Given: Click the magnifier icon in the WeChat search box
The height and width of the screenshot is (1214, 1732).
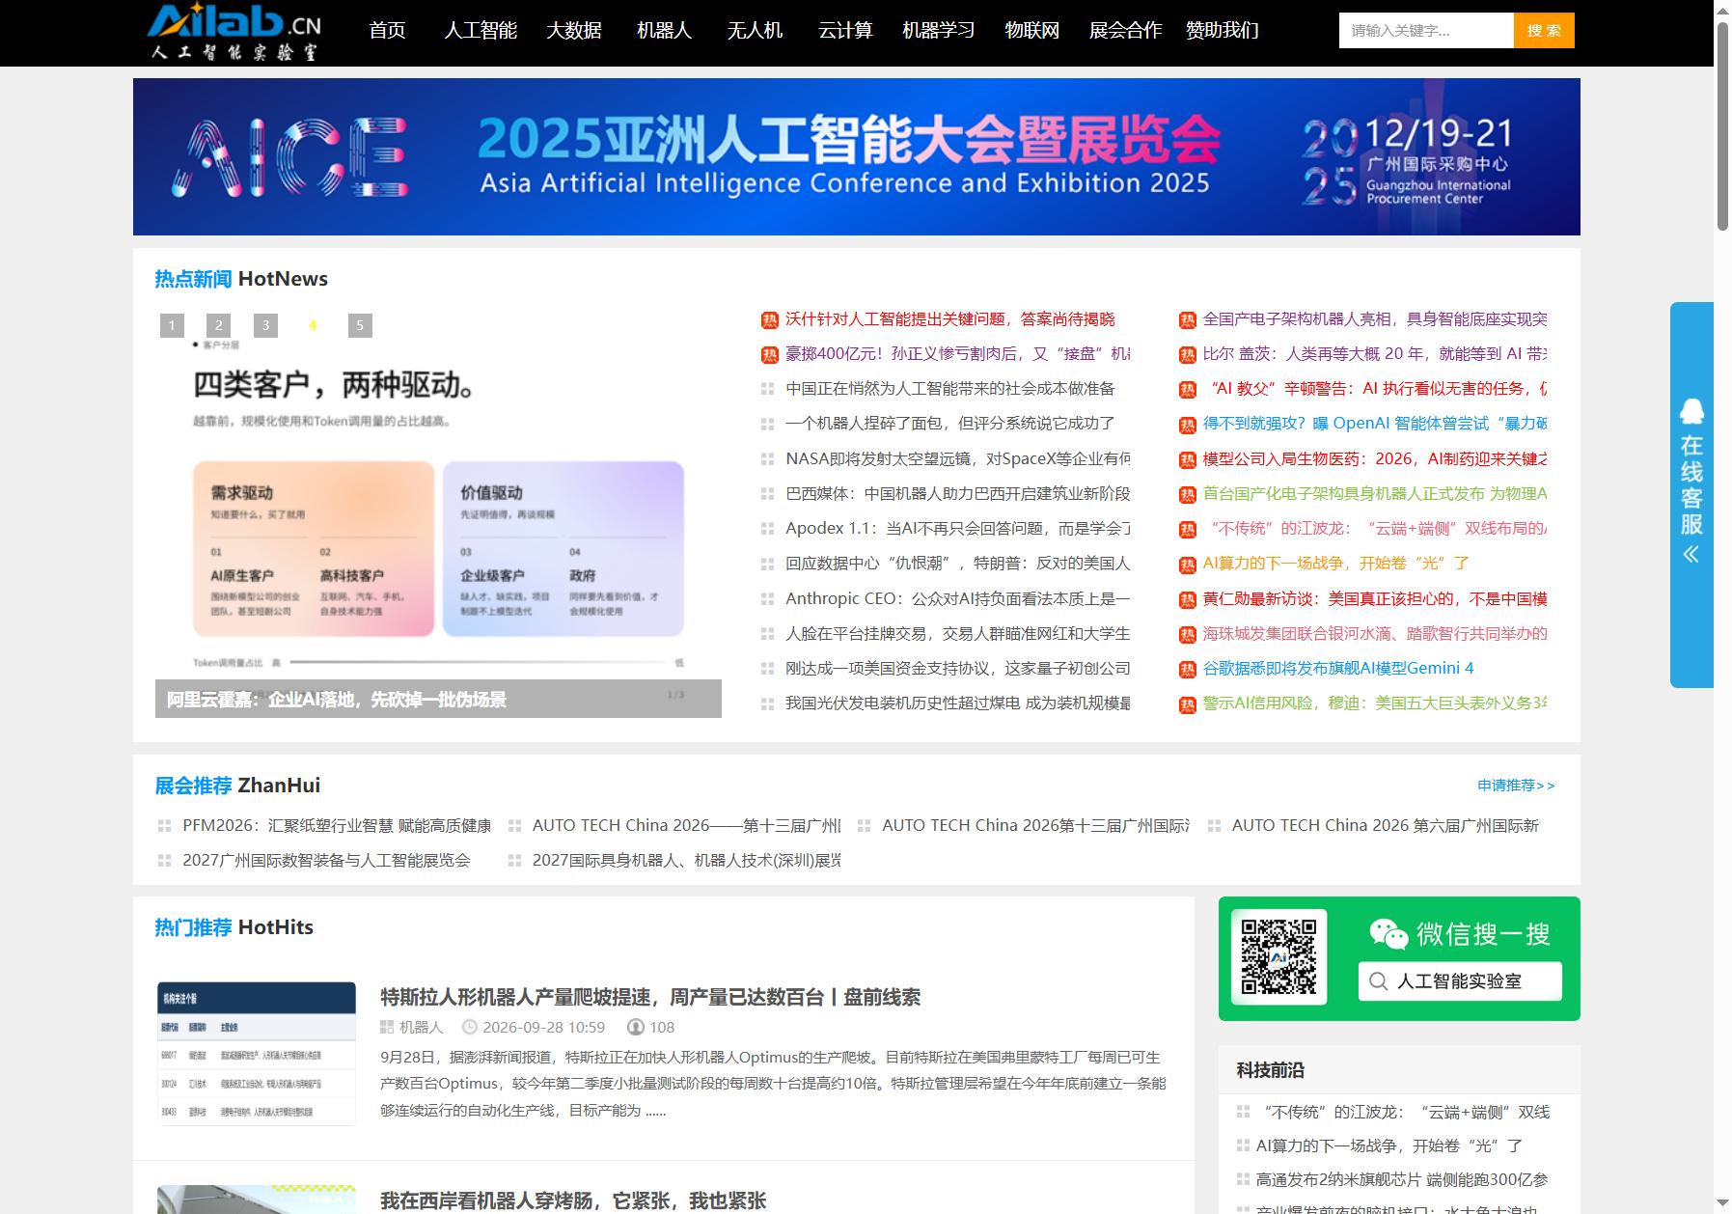Looking at the screenshot, I should [x=1379, y=981].
